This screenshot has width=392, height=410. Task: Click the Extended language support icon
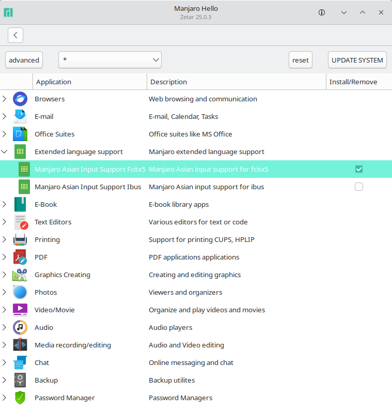tap(20, 151)
